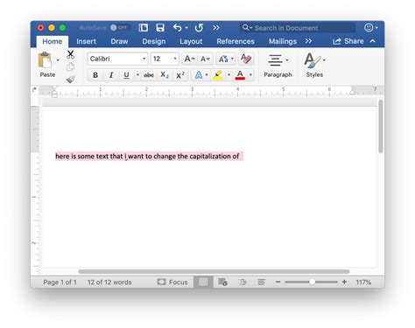Screen dimensions: 415x328
Task: Expand the undo history arrow
Action: (186, 28)
